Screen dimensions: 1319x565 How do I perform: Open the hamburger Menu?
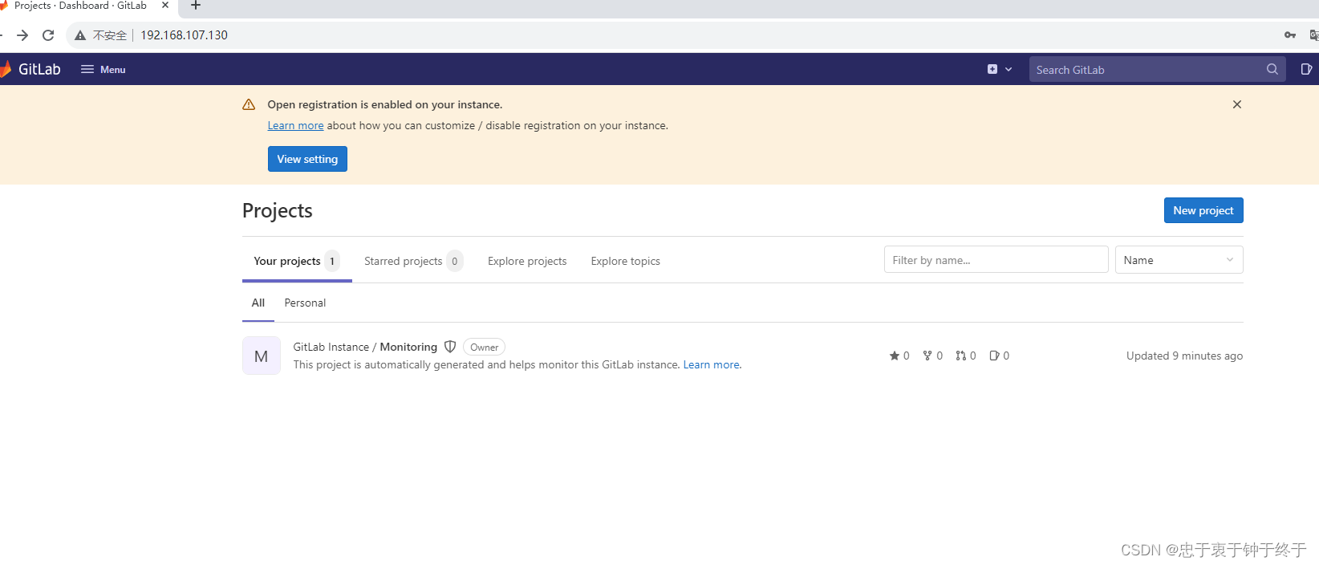[x=103, y=69]
